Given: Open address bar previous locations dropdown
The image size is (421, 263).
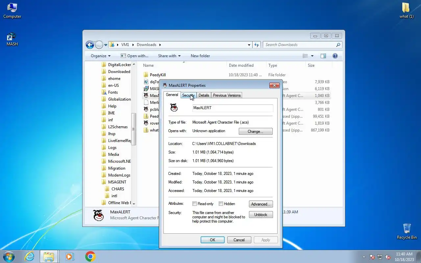Looking at the screenshot, I should click(249, 45).
